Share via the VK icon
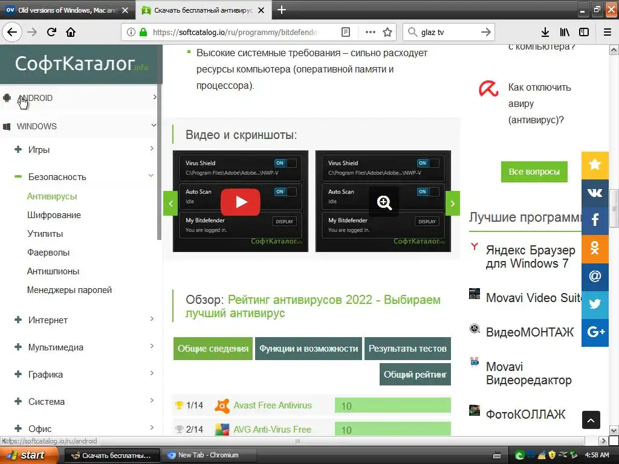The image size is (619, 464). click(595, 193)
